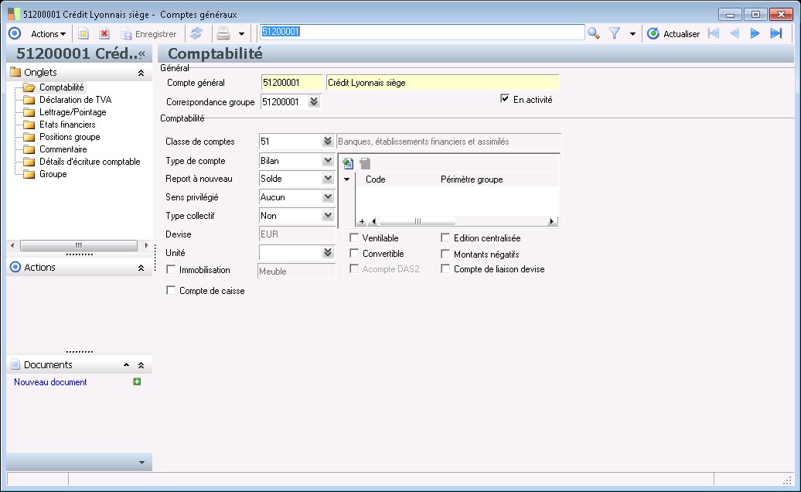
Task: Click the magnifying glass search icon
Action: click(593, 34)
